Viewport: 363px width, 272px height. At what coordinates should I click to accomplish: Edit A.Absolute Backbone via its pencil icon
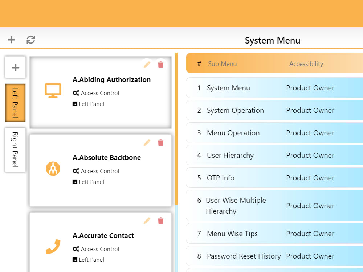(x=147, y=143)
